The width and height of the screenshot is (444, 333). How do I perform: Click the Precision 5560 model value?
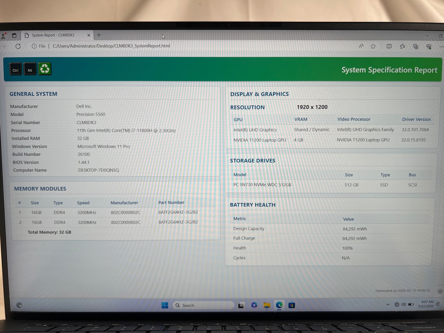(91, 114)
